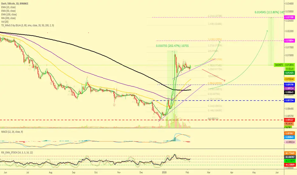The width and height of the screenshot is (297, 175).
Task: Select the EMA (100, close) indicator label
Action: pyautogui.click(x=9, y=14)
